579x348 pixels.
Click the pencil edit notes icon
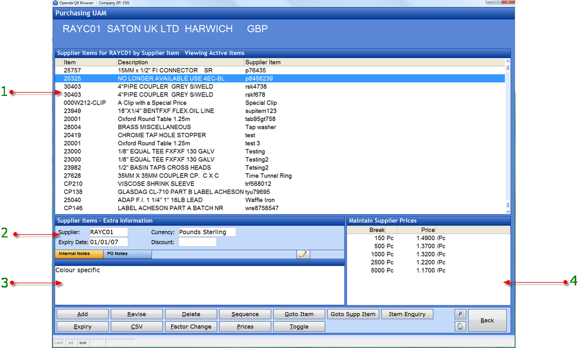pos(303,254)
